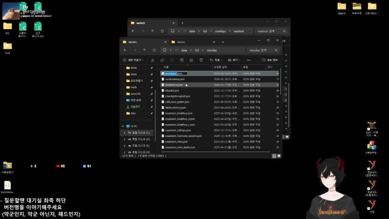The image size is (389, 219).
Task: Open the 새로 만들기 (New) dropdown
Action: click(x=133, y=60)
